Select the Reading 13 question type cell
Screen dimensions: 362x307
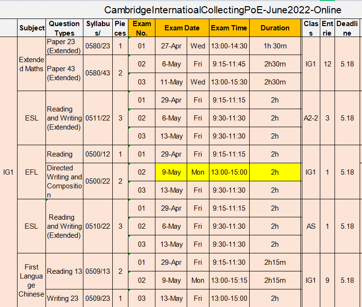(64, 271)
